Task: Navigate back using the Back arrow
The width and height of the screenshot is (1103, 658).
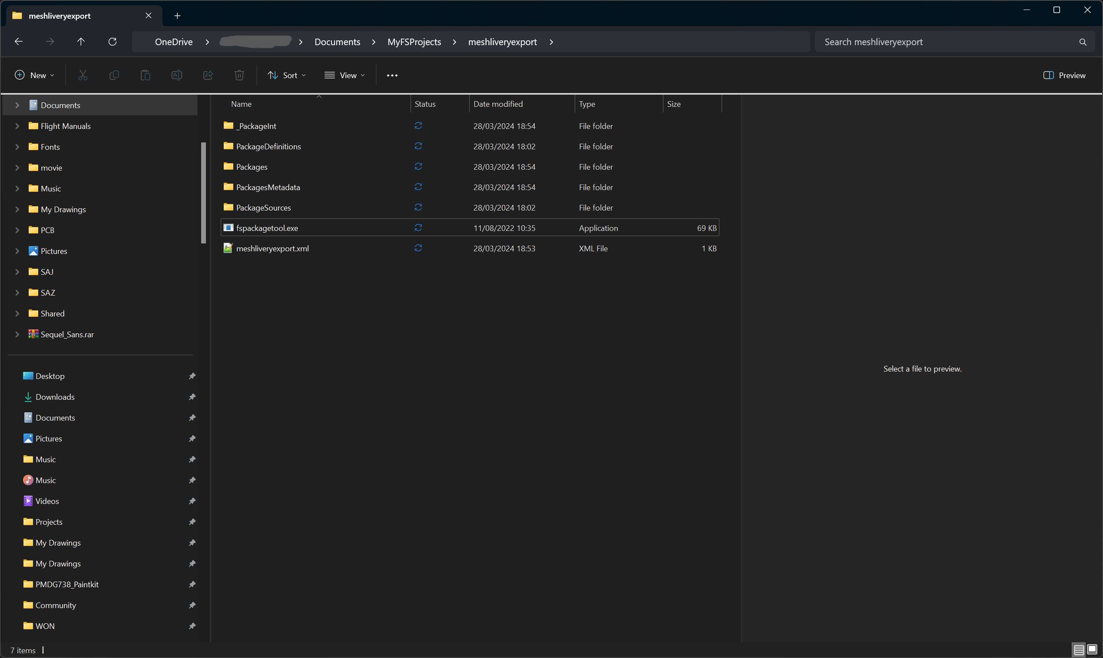Action: click(x=18, y=41)
